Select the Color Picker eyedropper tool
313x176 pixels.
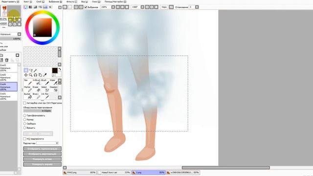point(45,75)
